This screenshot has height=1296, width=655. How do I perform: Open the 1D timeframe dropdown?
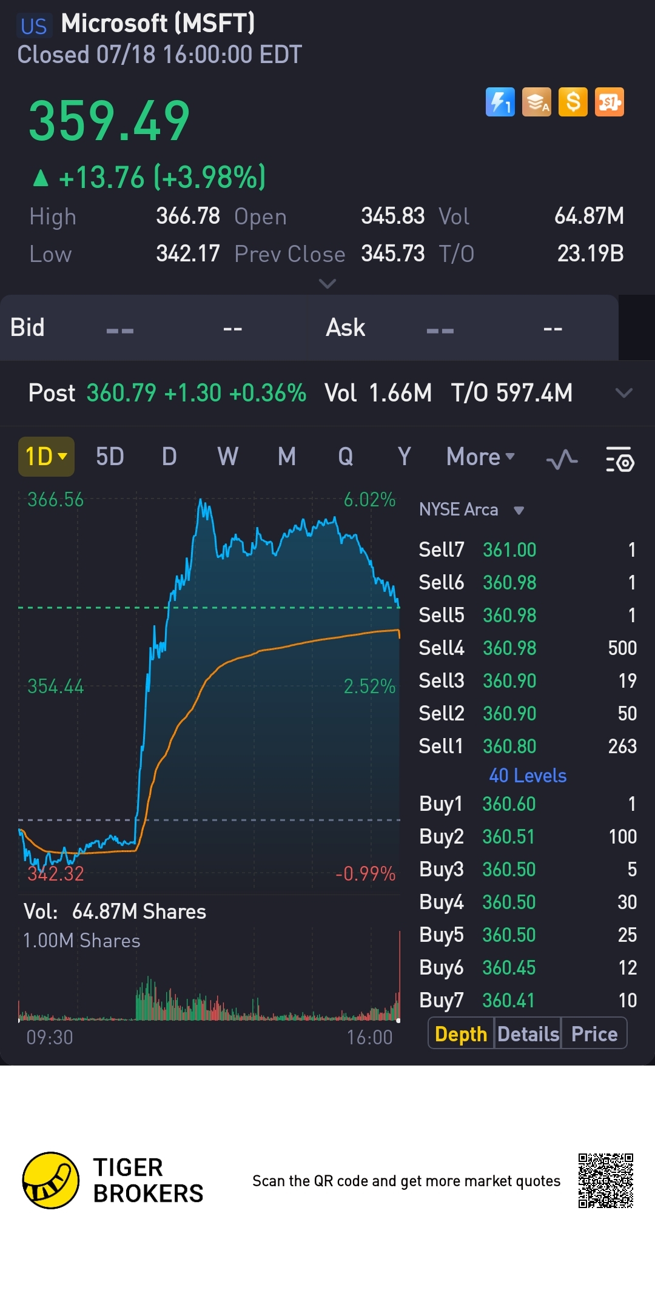(x=46, y=457)
